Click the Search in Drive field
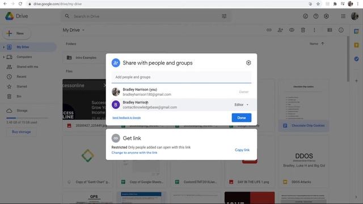The width and height of the screenshot is (363, 204). click(x=146, y=16)
